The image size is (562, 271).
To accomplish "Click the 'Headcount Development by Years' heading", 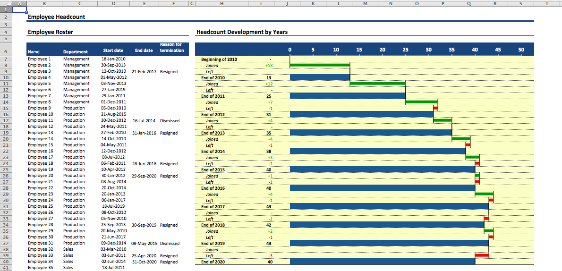I will click(x=242, y=32).
